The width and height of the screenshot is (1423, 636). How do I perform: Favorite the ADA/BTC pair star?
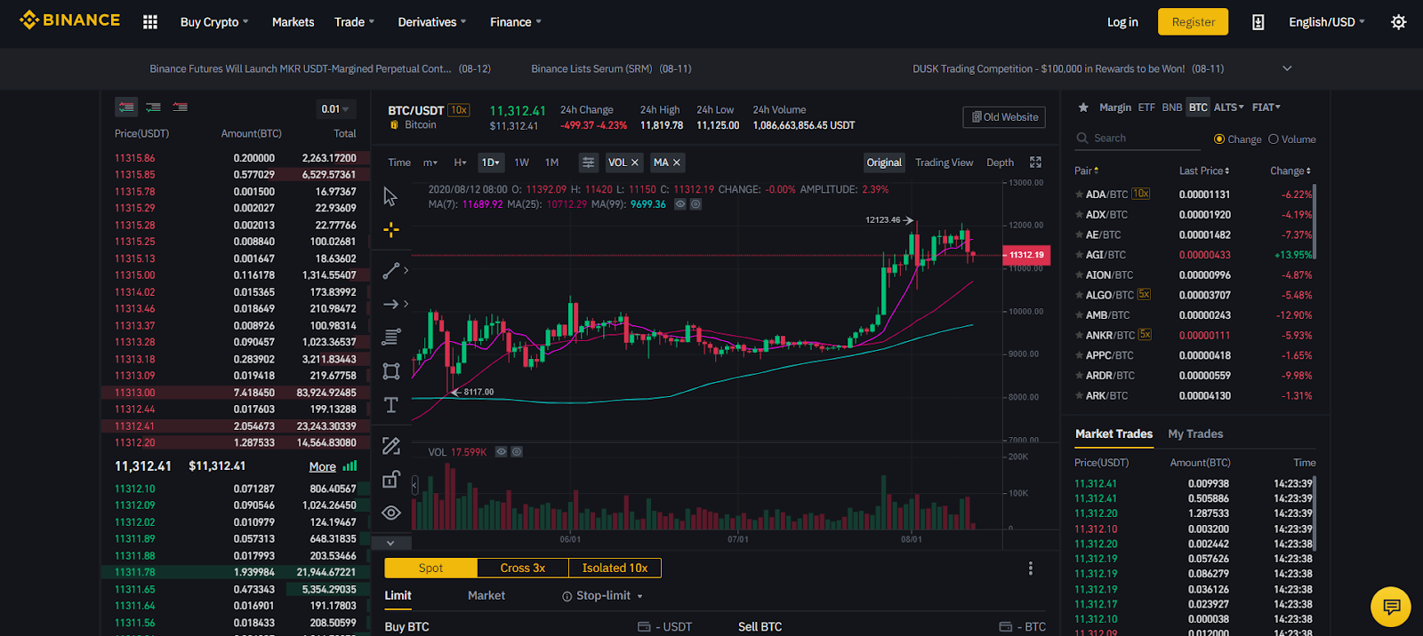point(1079,195)
